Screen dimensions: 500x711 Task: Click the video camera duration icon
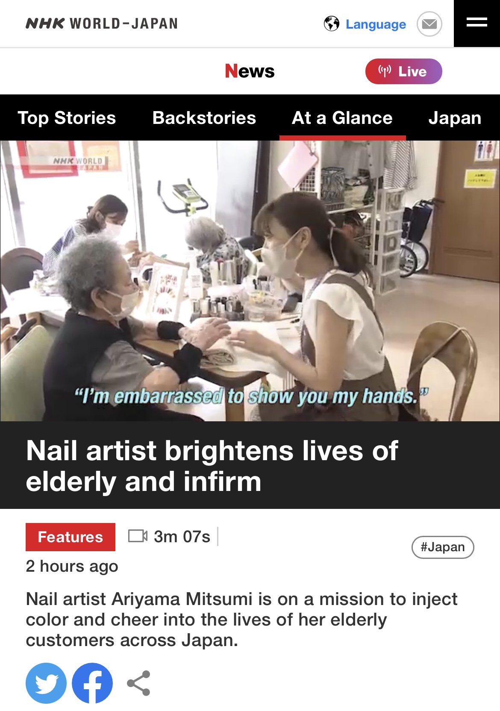(x=138, y=536)
